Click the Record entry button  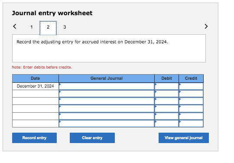pyautogui.click(x=35, y=138)
